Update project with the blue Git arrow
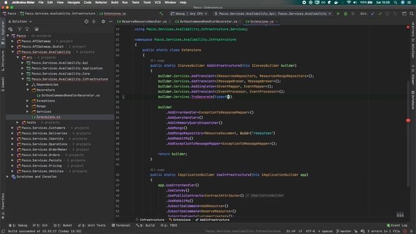Viewport: 416px width, 234px height. pyautogui.click(x=372, y=14)
